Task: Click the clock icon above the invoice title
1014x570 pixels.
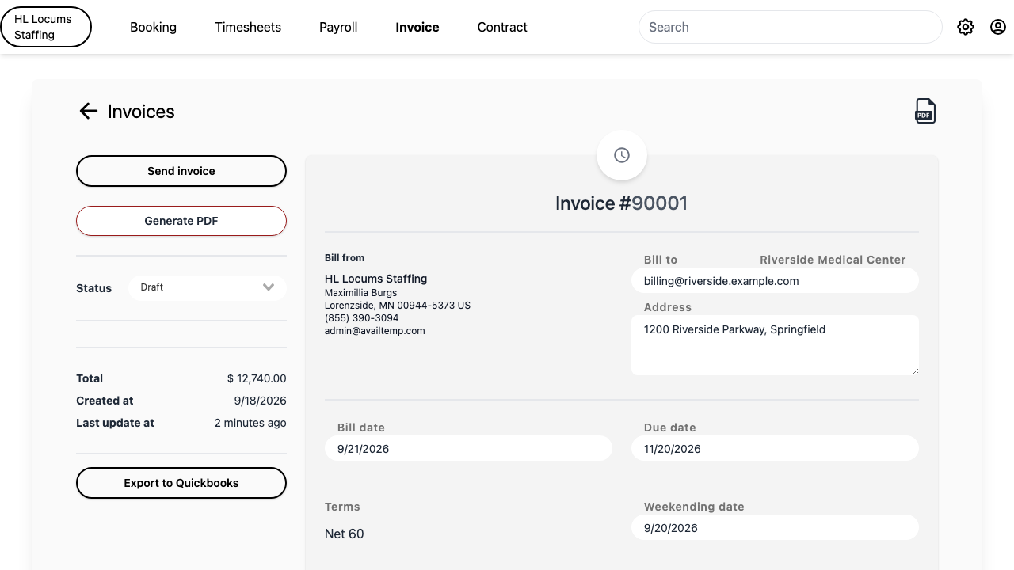Action: (x=622, y=155)
